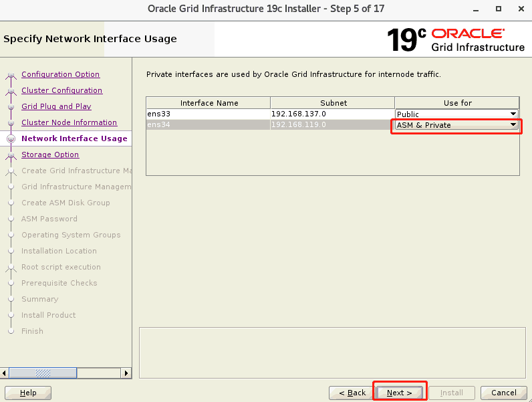532x402 pixels.
Task: Open the ens34 'ASM & Private' dropdown
Action: (x=456, y=125)
